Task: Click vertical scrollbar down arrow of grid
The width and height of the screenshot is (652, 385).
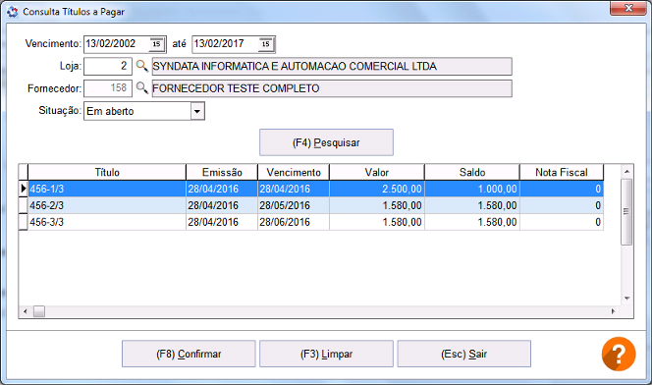Action: [626, 299]
